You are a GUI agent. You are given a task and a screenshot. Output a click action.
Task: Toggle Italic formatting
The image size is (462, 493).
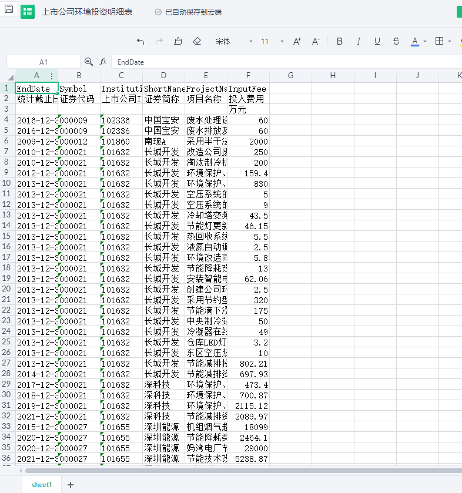pos(358,41)
